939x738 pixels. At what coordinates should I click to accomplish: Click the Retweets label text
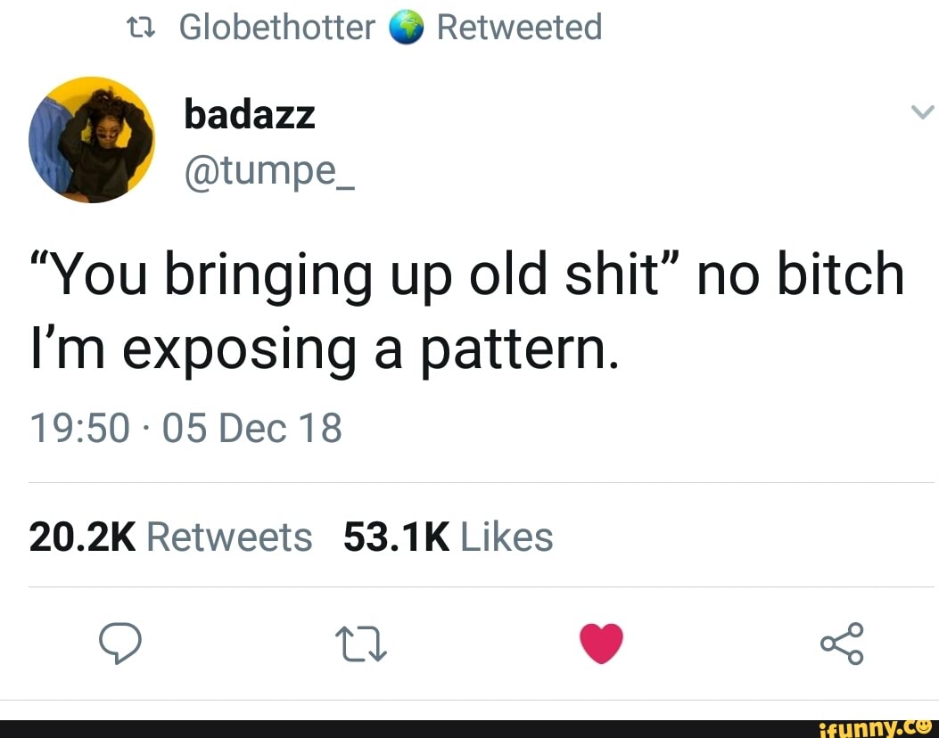click(229, 537)
